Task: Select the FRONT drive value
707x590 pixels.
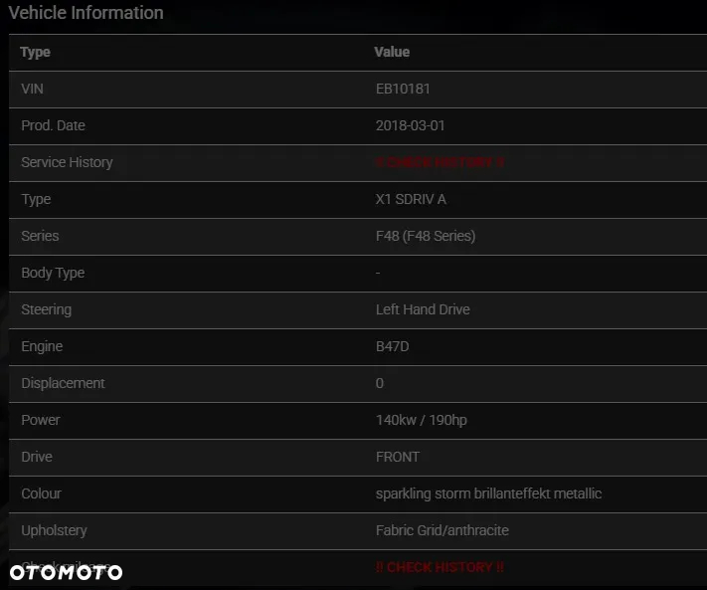Action: point(398,457)
